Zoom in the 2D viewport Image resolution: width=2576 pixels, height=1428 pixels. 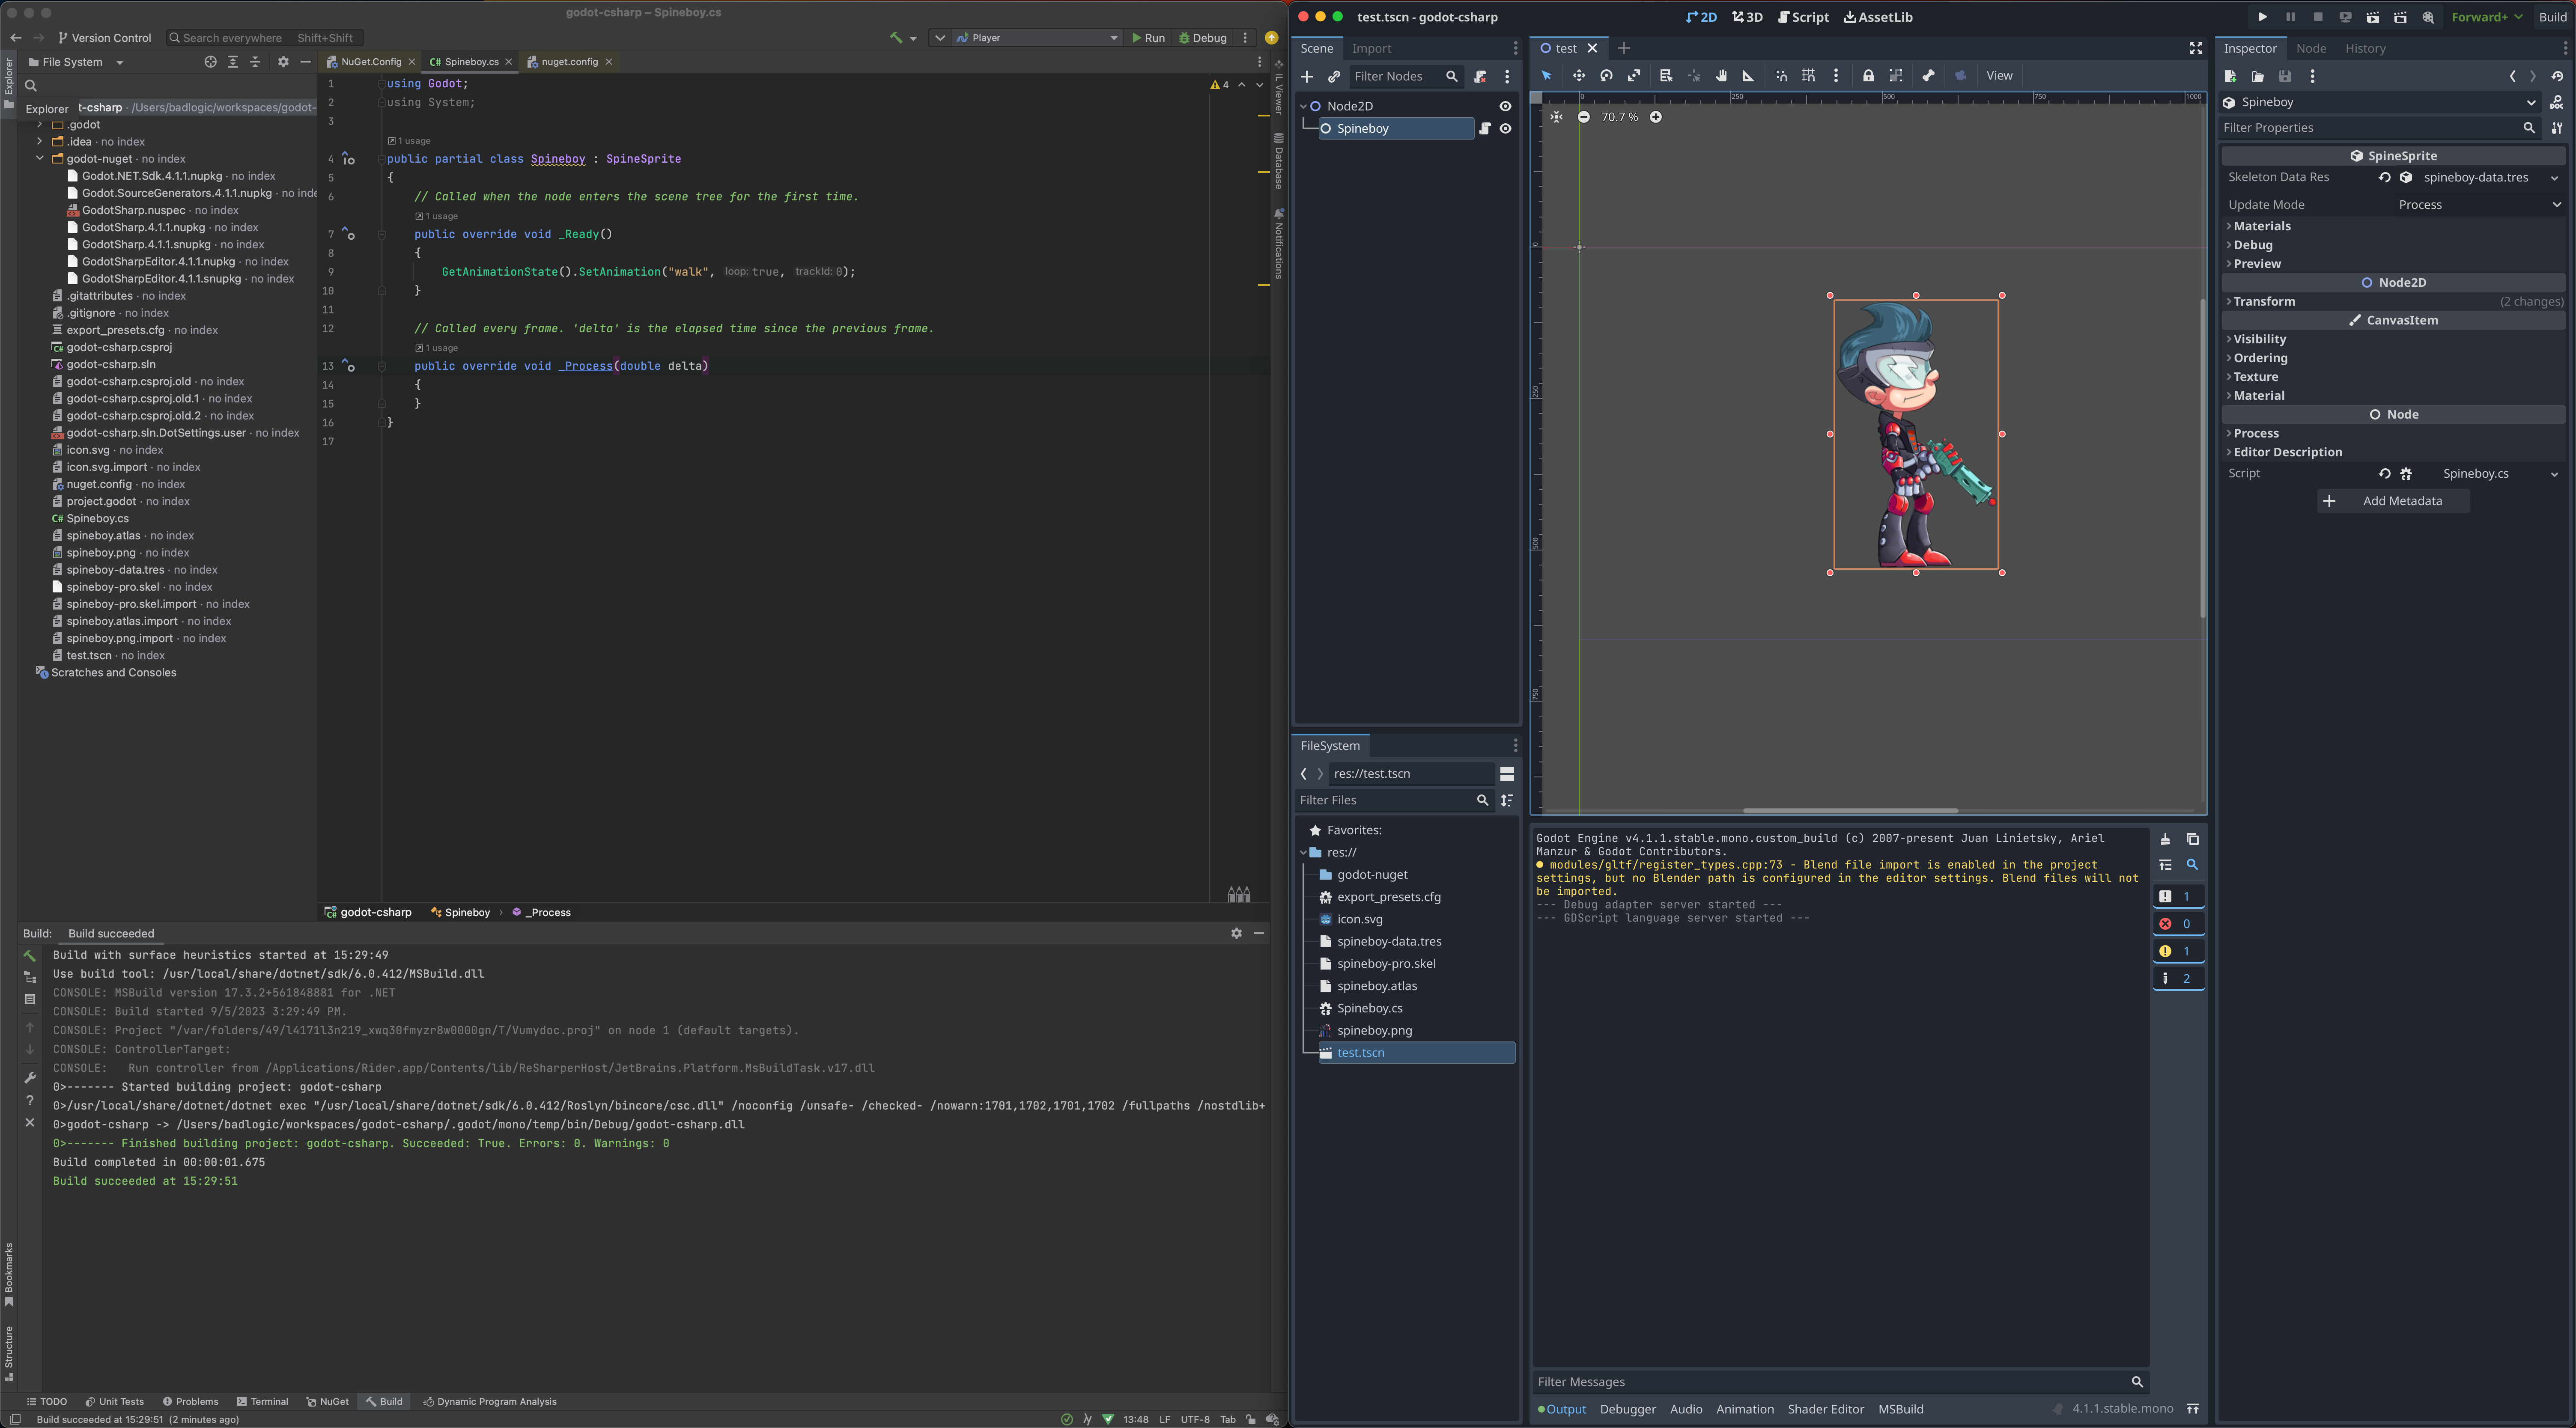(1655, 117)
